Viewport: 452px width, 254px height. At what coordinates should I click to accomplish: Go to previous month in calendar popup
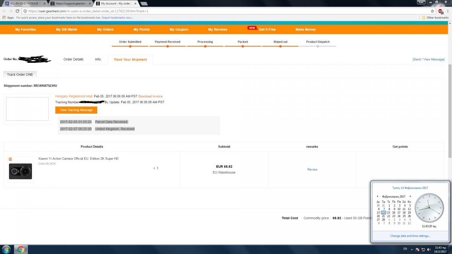pos(377,196)
